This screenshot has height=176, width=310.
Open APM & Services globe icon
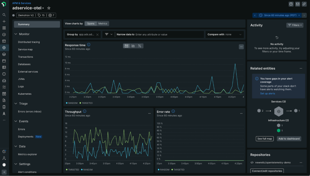coord(4,48)
